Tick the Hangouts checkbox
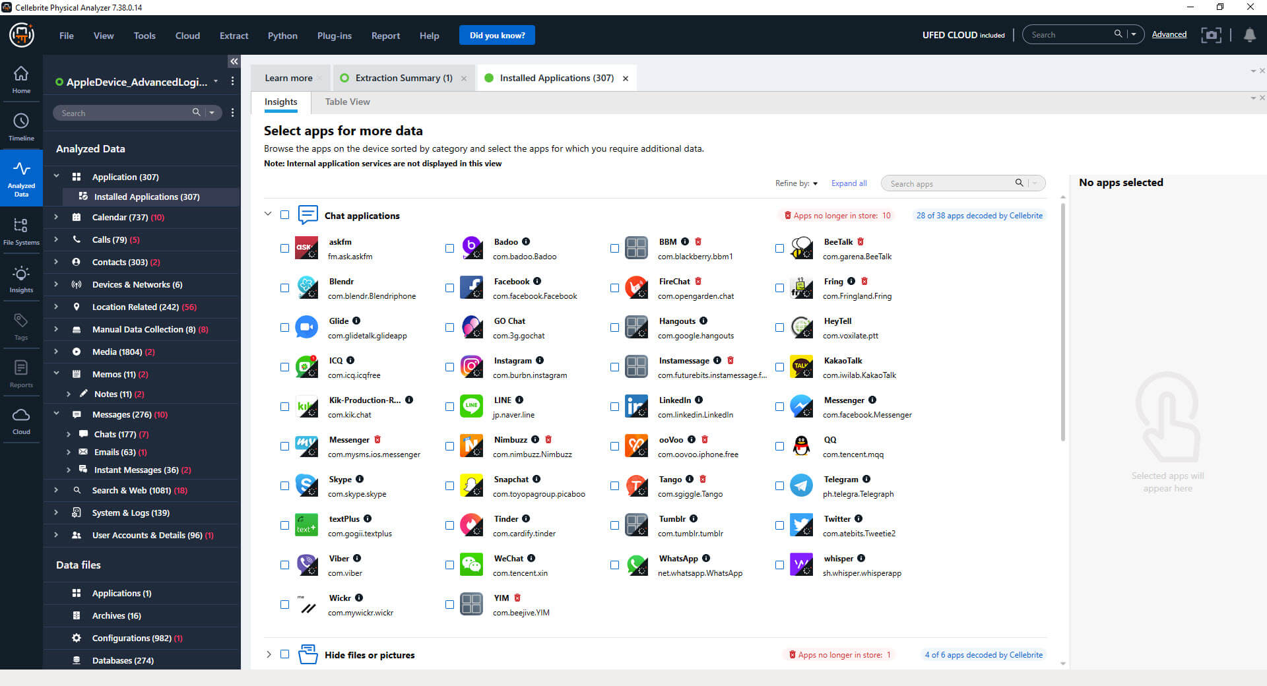 pos(614,328)
